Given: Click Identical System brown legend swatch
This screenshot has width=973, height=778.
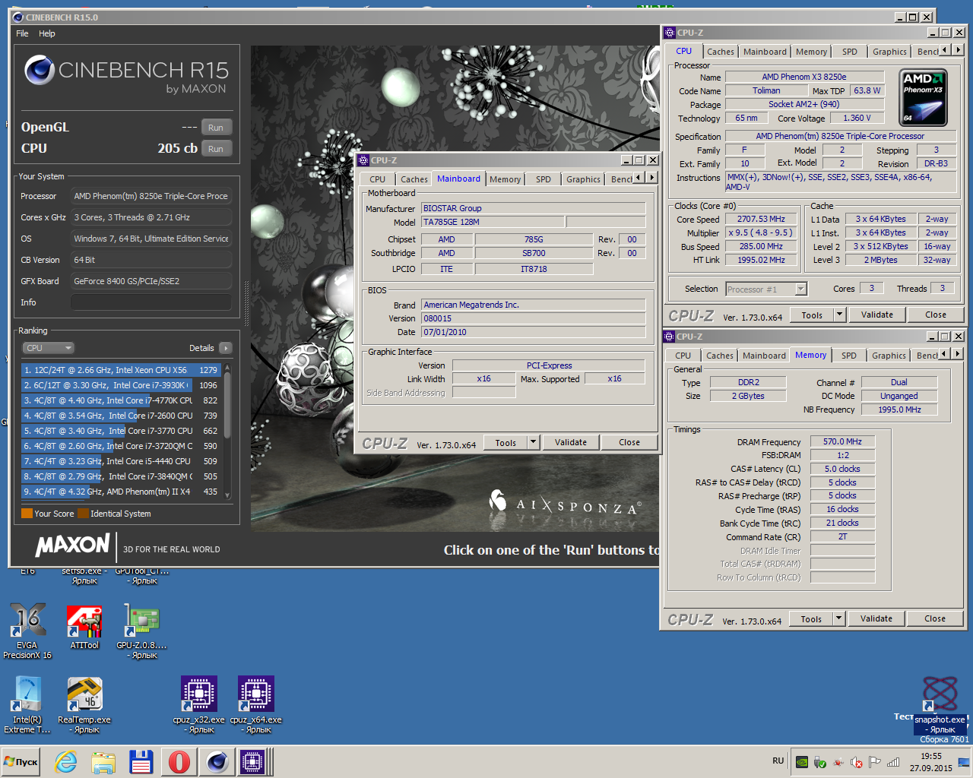Looking at the screenshot, I should click(83, 514).
